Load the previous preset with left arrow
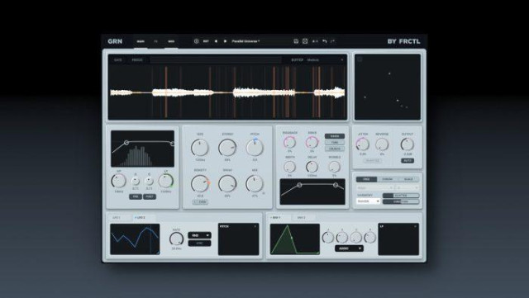529x298 pixels. tap(216, 41)
